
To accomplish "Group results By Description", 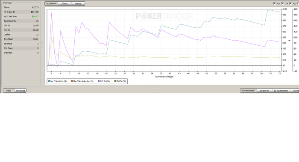I will click(x=248, y=91).
